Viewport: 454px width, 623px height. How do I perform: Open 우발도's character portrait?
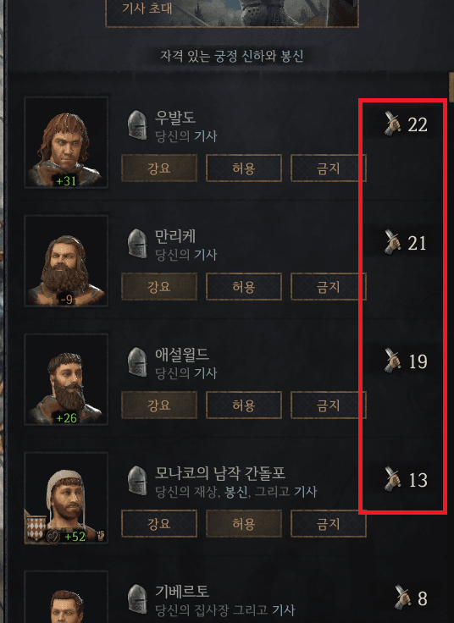66,142
